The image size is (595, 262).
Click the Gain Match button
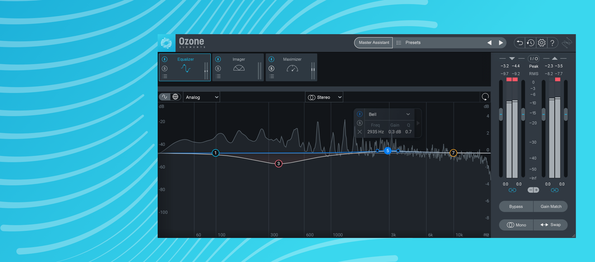tap(551, 206)
